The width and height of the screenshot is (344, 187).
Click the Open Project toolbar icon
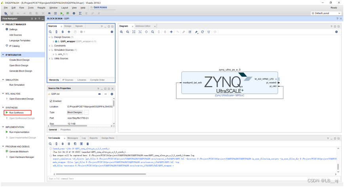tap(6, 13)
